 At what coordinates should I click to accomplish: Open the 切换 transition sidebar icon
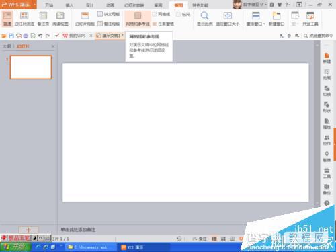[x=327, y=91]
